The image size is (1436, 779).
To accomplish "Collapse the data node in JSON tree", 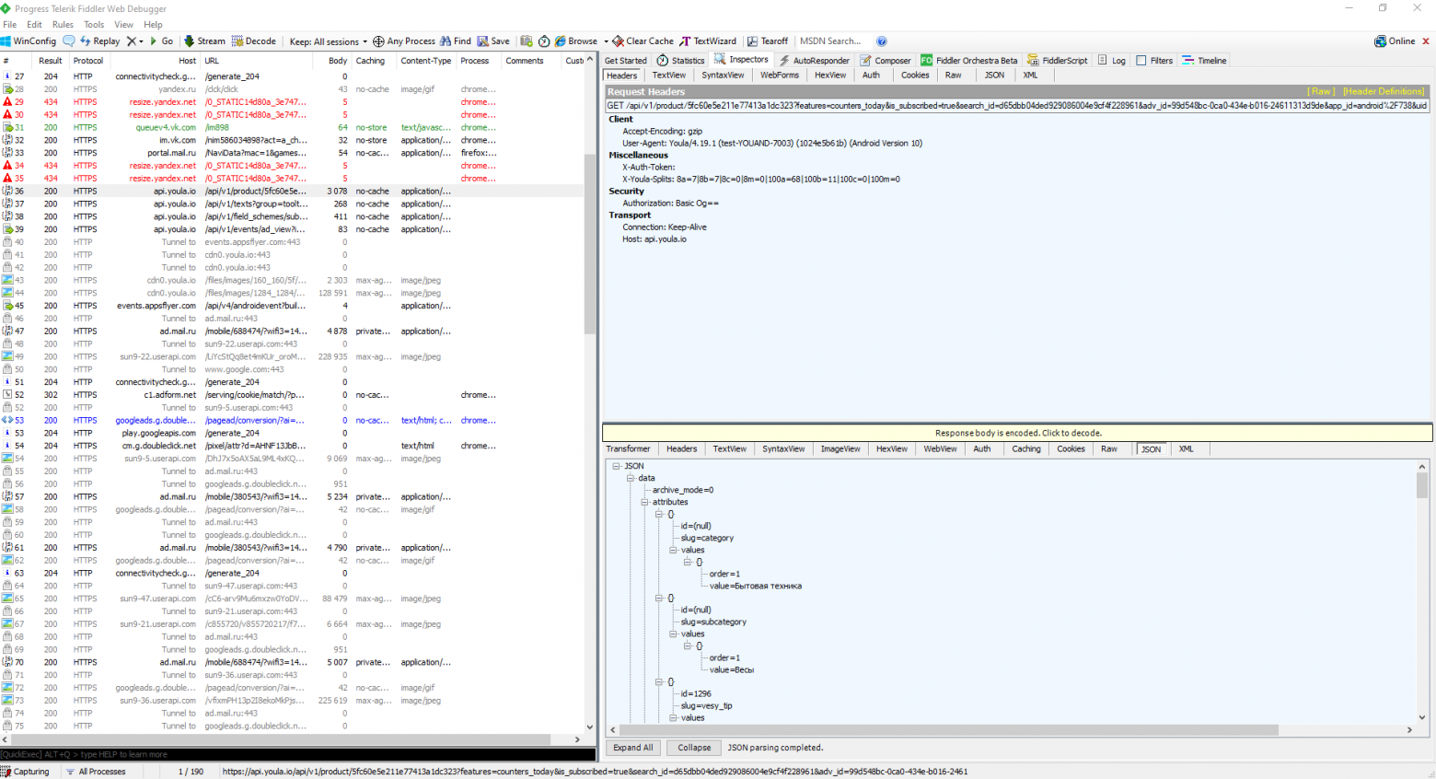I will coord(631,478).
